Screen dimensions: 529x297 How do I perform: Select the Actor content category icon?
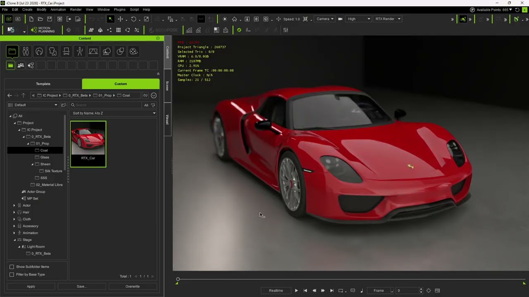point(26,51)
